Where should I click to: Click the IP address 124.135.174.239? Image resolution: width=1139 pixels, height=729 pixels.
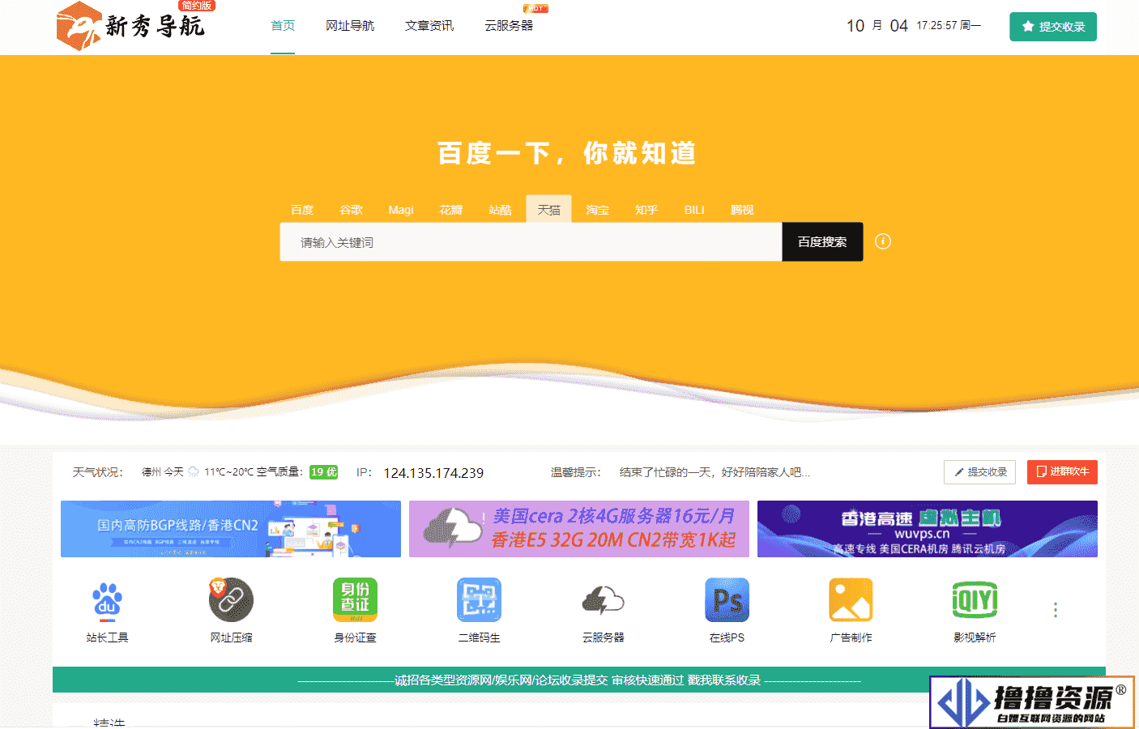(433, 473)
